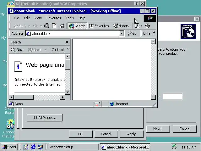201x151 pixels.
Task: Click Next in Windows Setup wizard
Action: (158, 129)
